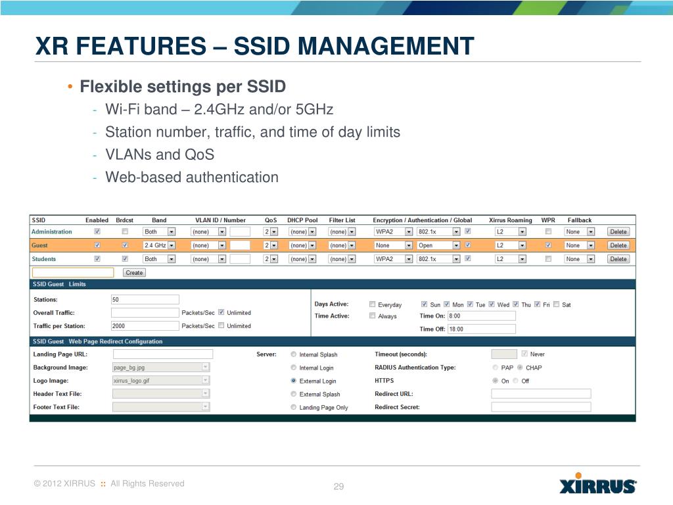
Task: Open the Administration SSID link
Action: tap(51, 231)
